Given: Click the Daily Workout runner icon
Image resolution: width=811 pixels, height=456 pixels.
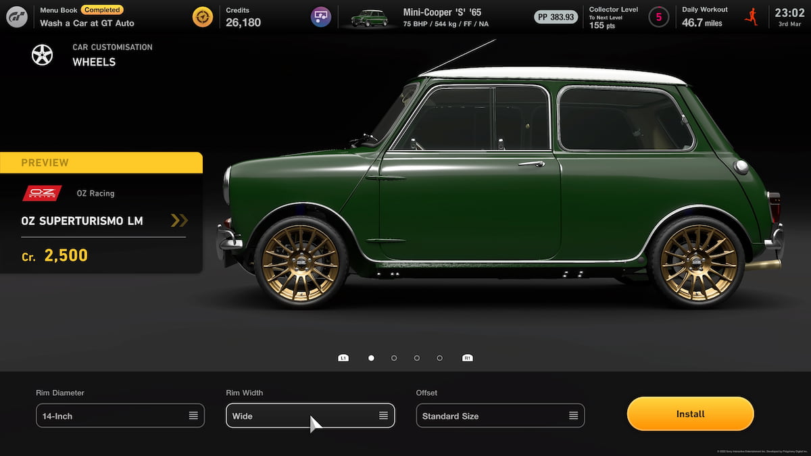Looking at the screenshot, I should pos(751,17).
